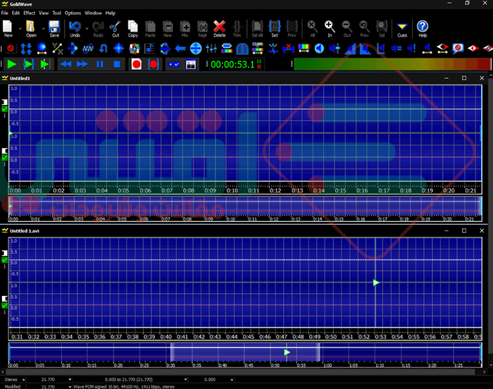The height and width of the screenshot is (389, 493).
Task: Toggle the left channel checkbox in Untitled 1.avi
Action: 4,260
